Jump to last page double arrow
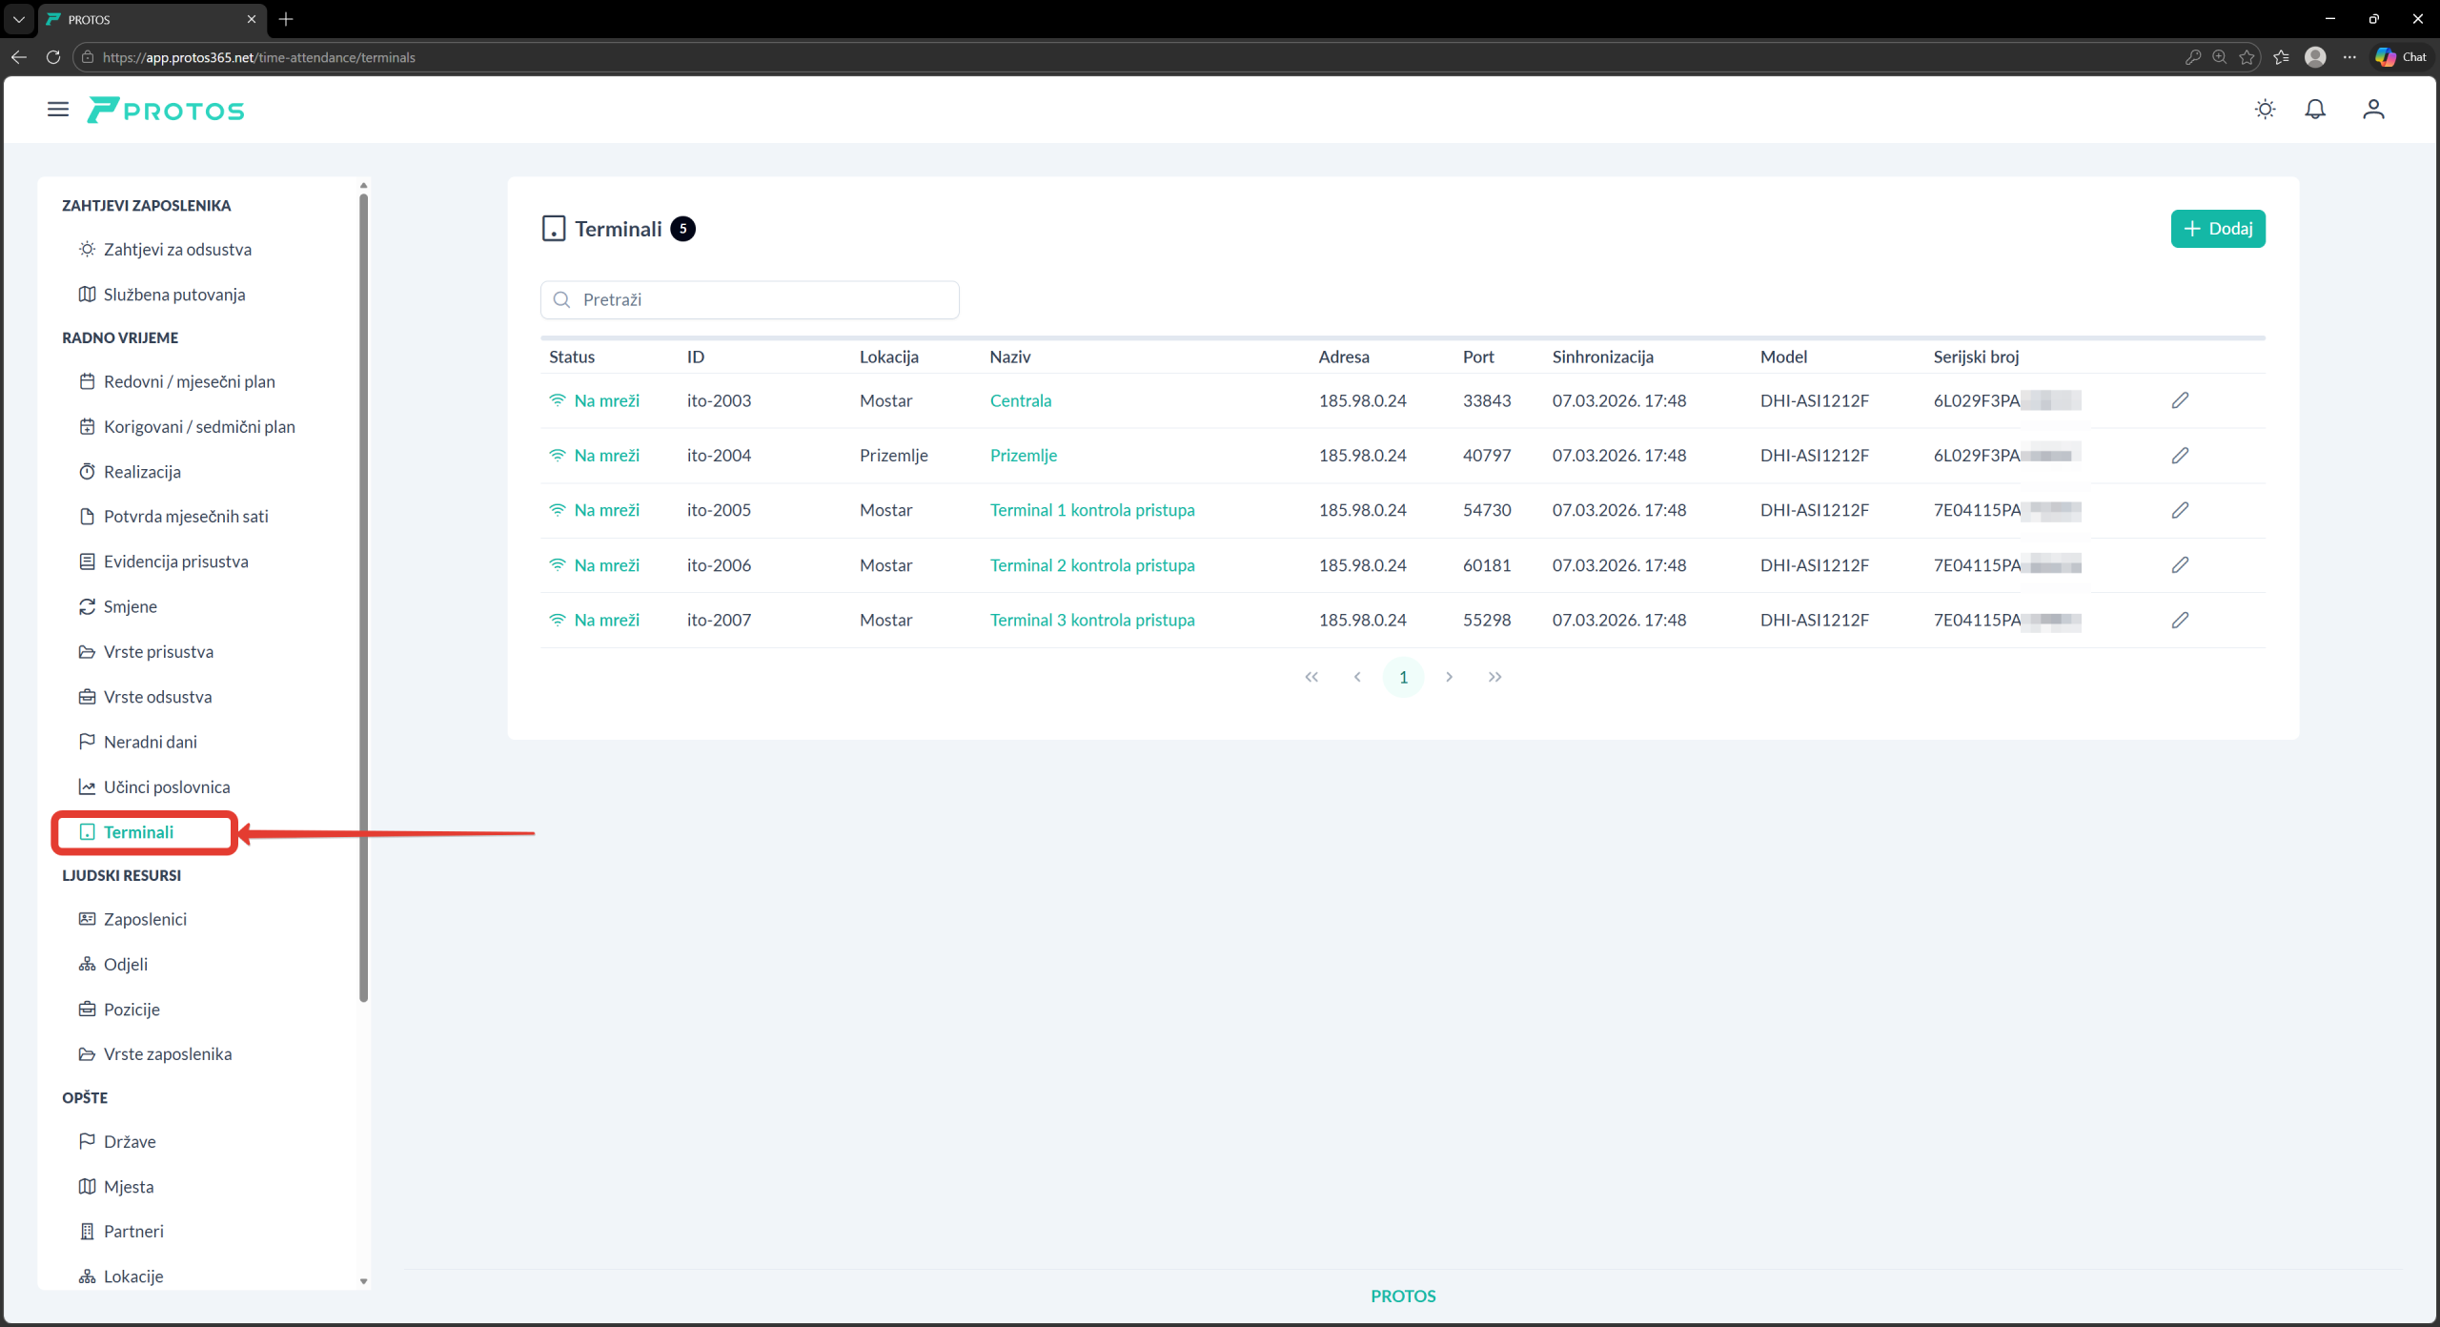 coord(1494,677)
